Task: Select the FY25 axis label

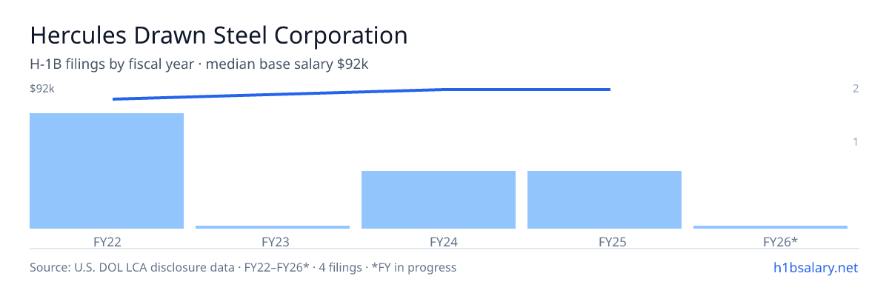Action: coord(605,242)
